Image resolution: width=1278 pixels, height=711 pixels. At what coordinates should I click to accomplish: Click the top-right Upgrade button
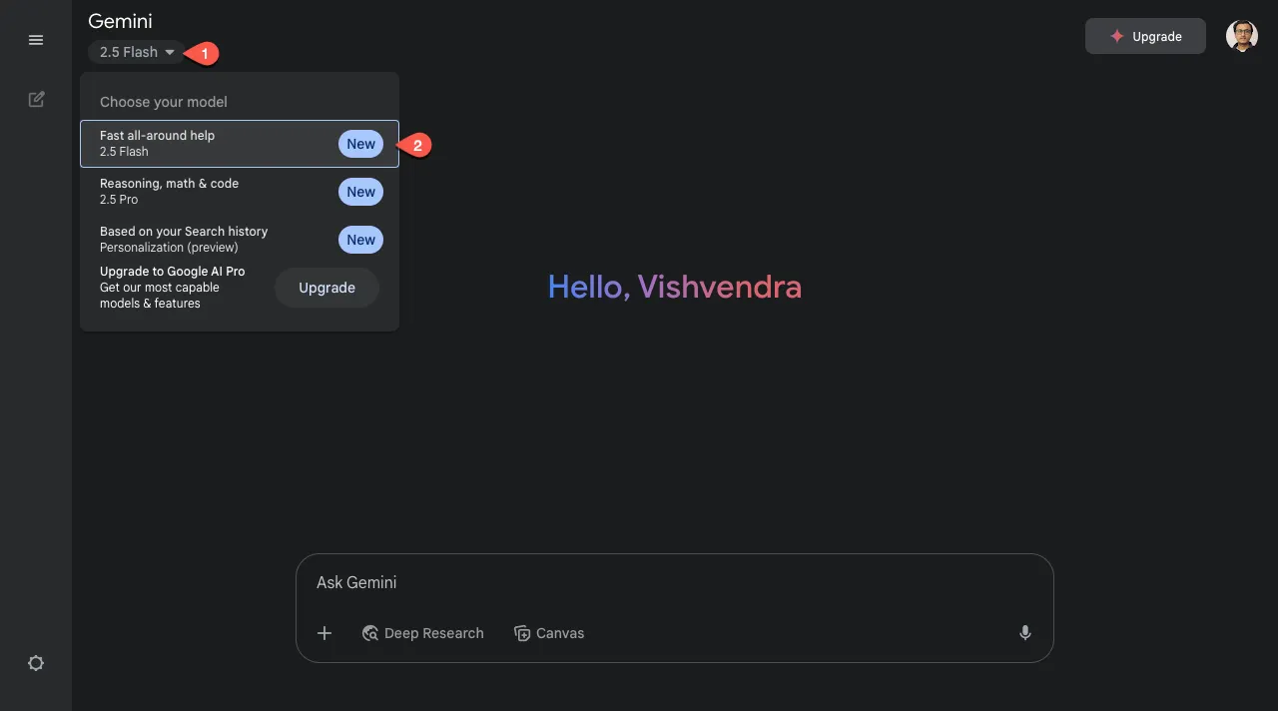[x=1145, y=36]
